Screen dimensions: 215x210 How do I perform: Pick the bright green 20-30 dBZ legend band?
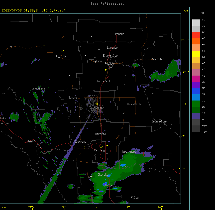point(196,104)
